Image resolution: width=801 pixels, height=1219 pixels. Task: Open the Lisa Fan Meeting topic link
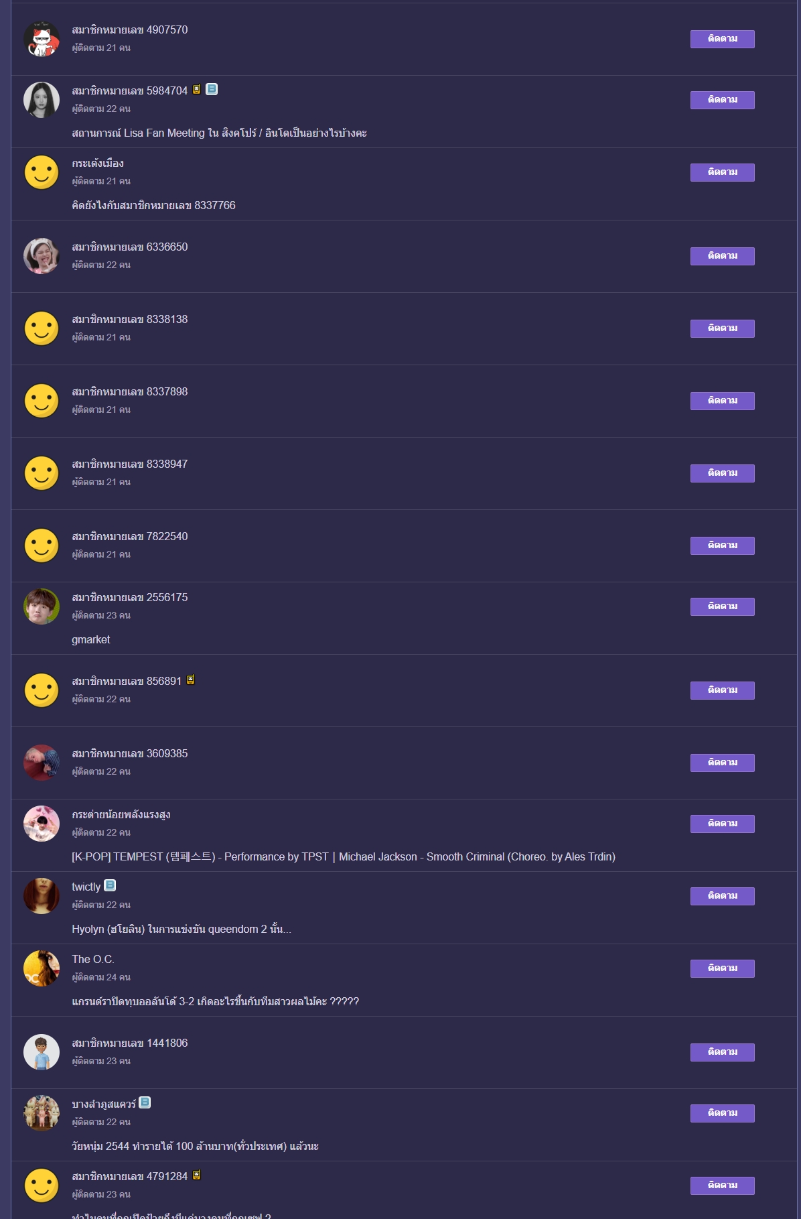[219, 133]
